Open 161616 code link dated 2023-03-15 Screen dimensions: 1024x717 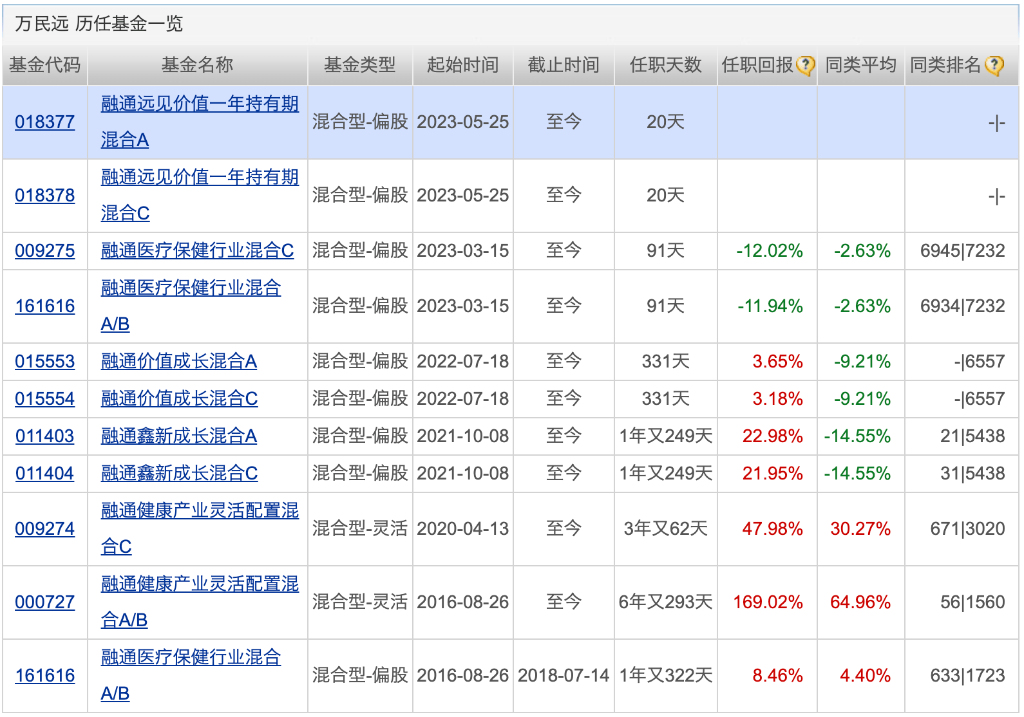click(45, 306)
